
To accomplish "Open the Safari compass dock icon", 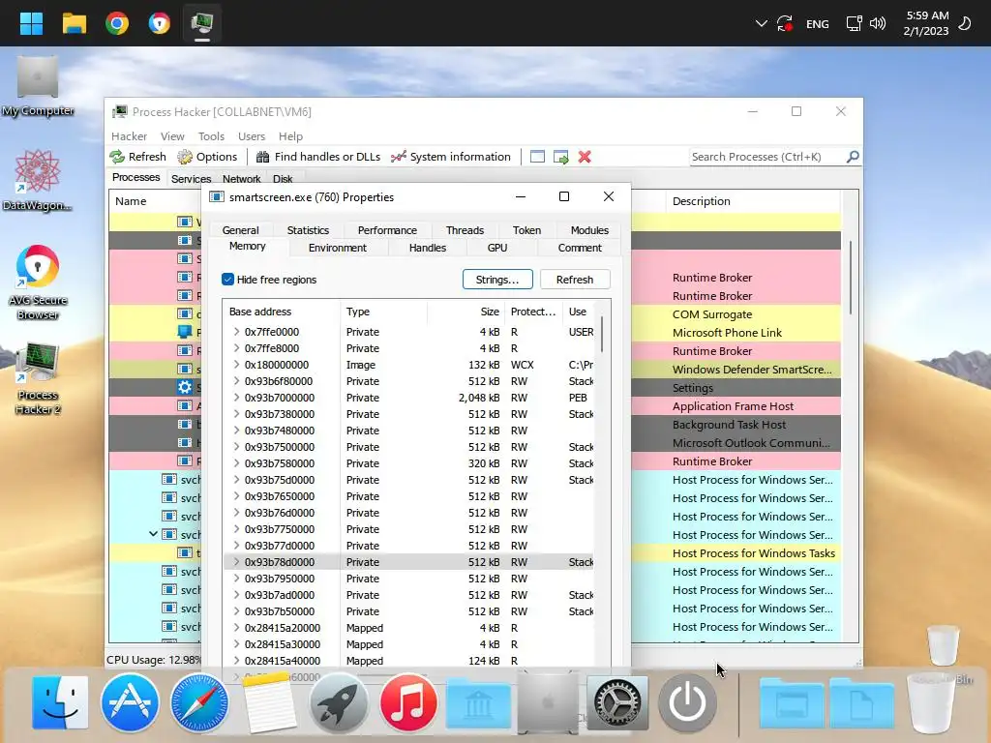I will point(199,702).
